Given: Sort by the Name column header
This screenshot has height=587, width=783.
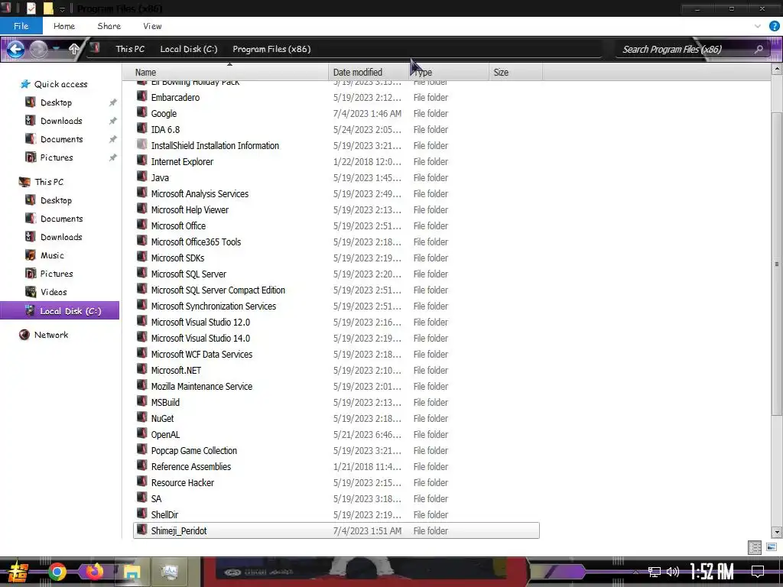Looking at the screenshot, I should (x=226, y=73).
